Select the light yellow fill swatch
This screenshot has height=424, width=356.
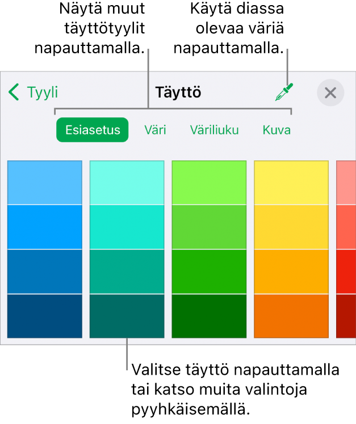coord(291,183)
